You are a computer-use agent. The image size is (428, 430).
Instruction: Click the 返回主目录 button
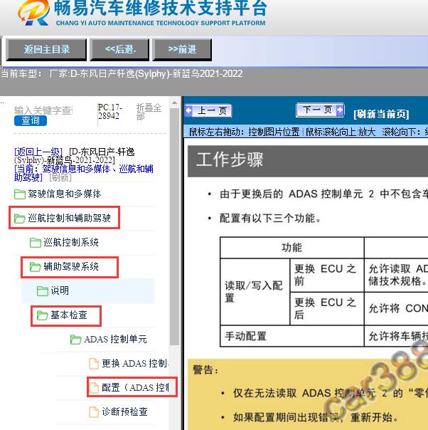pyautogui.click(x=46, y=50)
